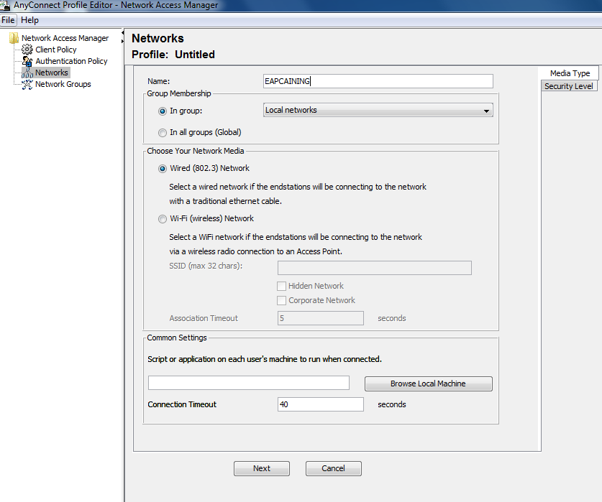Choose Wi-Fi (wireless) Network radio button
The image size is (602, 502).
(163, 219)
